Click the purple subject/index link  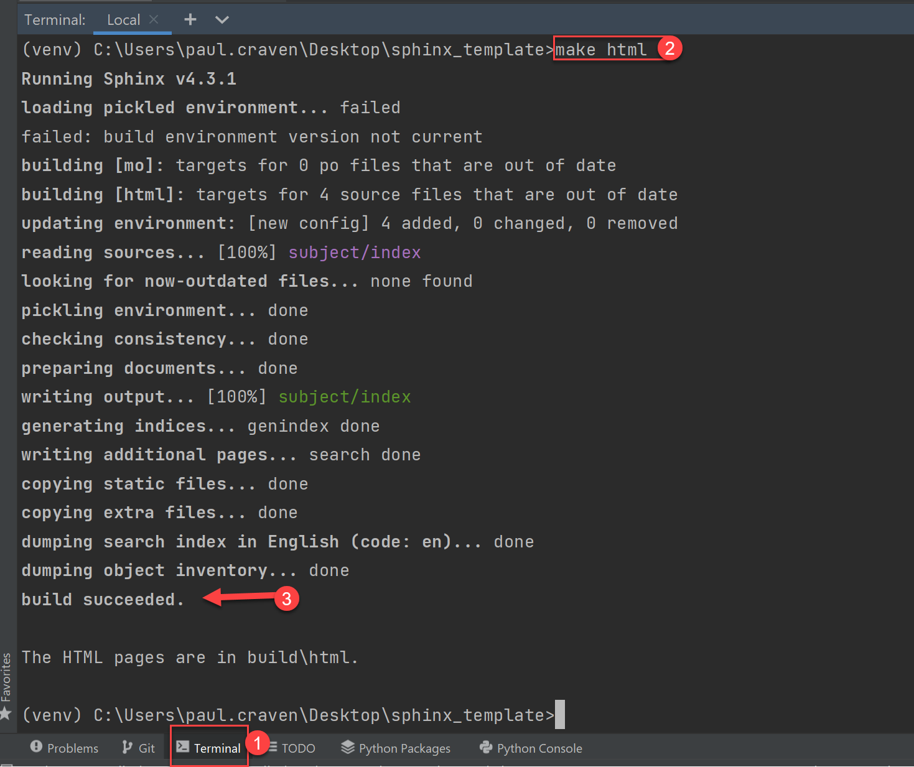click(355, 253)
